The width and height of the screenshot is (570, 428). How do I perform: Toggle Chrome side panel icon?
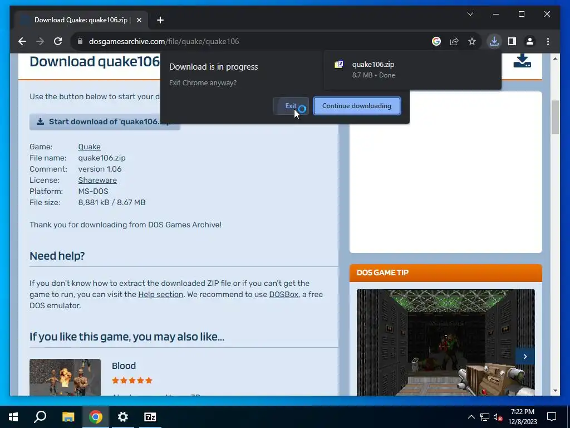[x=512, y=41]
